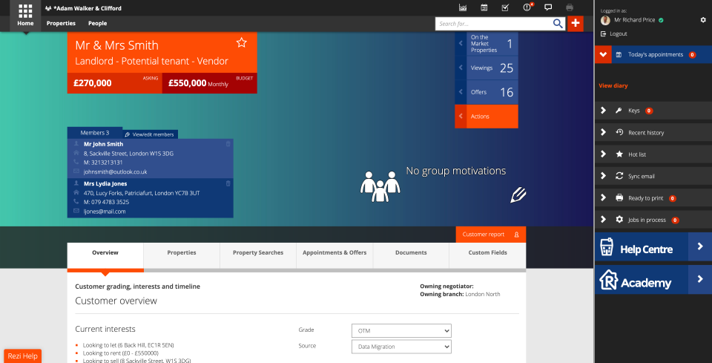Viewport: 712px width, 363px height.
Task: Delete member Mr John Smith trash icon
Action: [x=228, y=143]
